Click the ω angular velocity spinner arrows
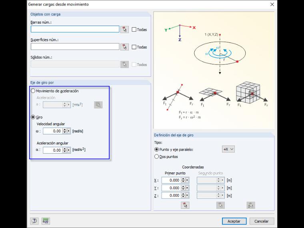Screen dimensions: 304x228 coord(64,131)
